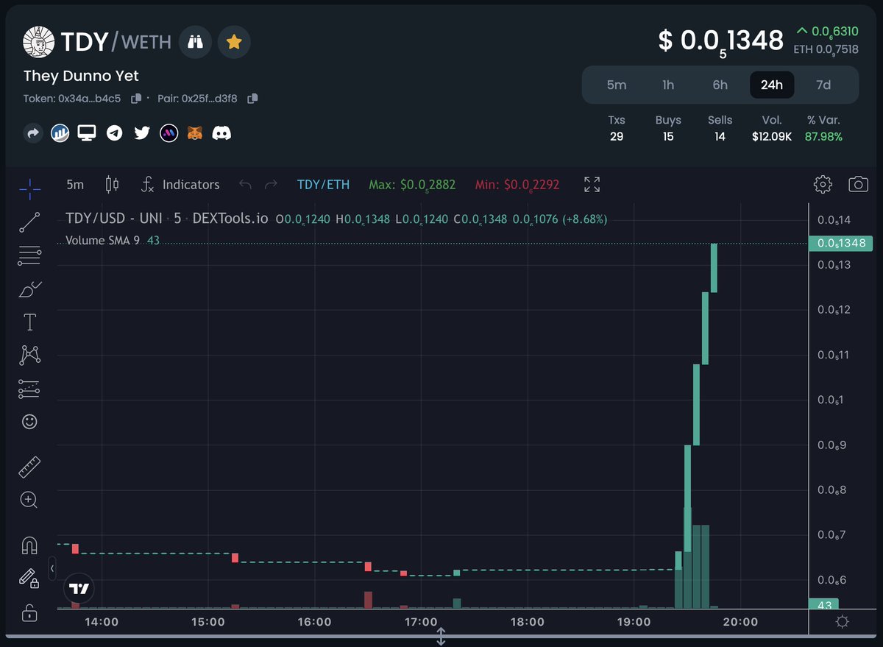Screen dimensions: 883x647
Task: Select the trend line drawing tool
Action: [29, 222]
